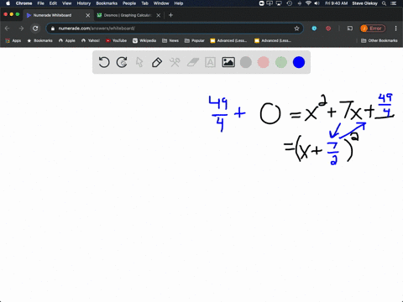Open the File menu

pos(41,3)
